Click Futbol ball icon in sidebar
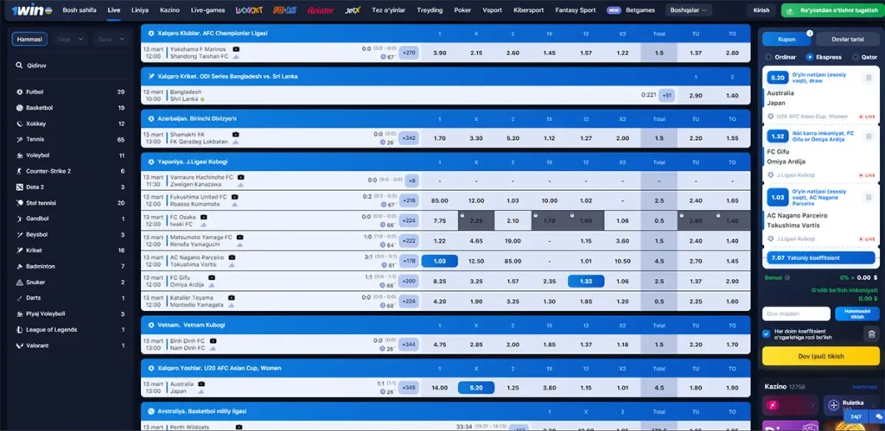This screenshot has height=431, width=885. click(20, 92)
